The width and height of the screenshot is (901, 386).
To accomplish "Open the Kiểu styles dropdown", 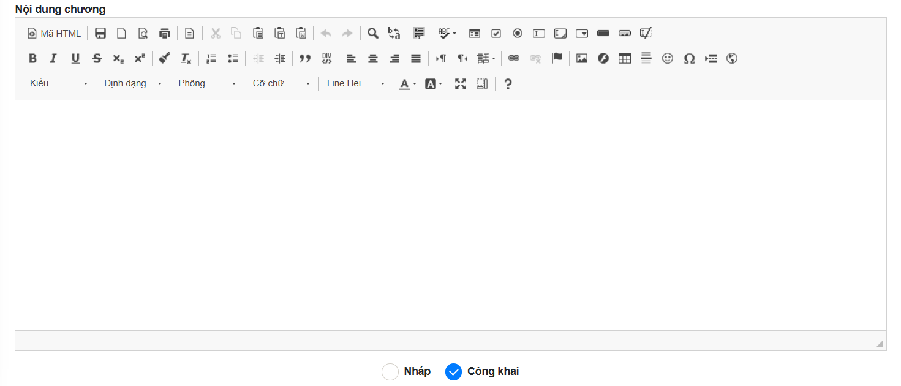I will [59, 83].
